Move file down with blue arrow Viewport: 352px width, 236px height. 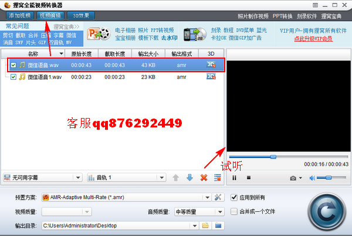(x=189, y=178)
